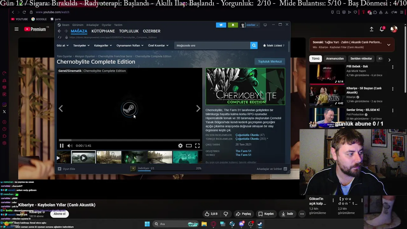The image size is (407, 229).
Task: Select the Aramanızdan filter chip
Action: [x=335, y=59]
